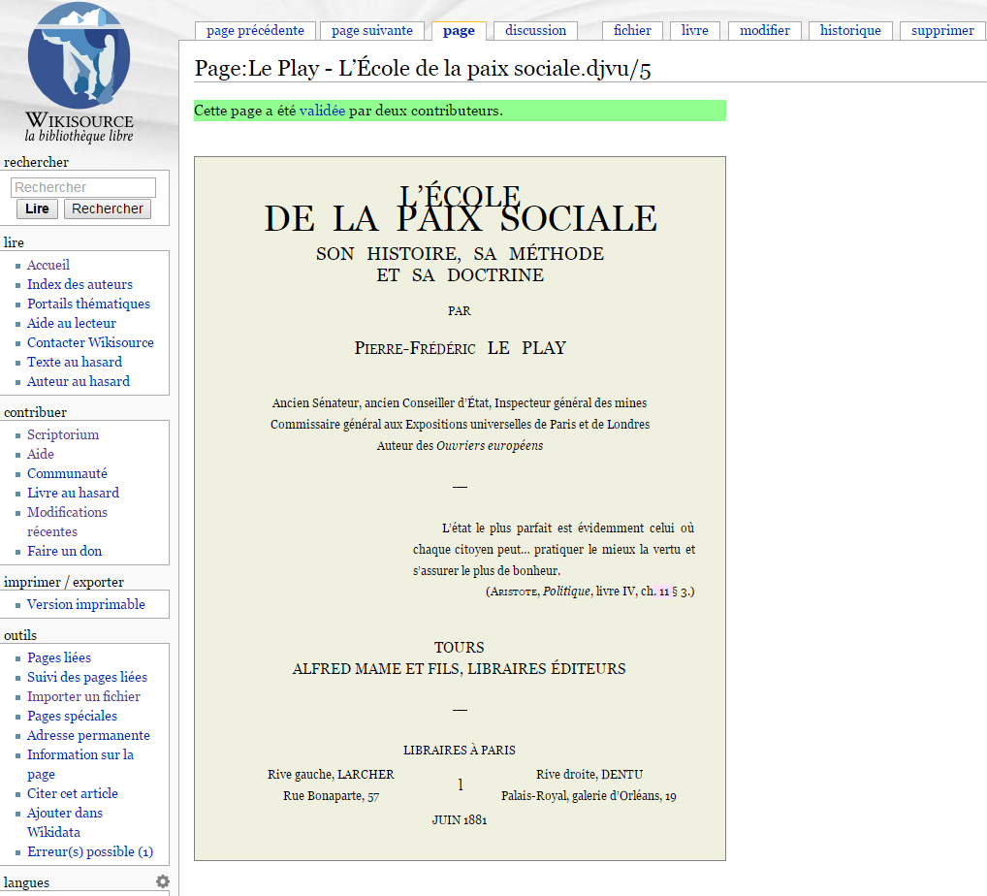This screenshot has height=896, width=987.
Task: Click author name Pierre-Frédéric Le Play
Action: 461,348
